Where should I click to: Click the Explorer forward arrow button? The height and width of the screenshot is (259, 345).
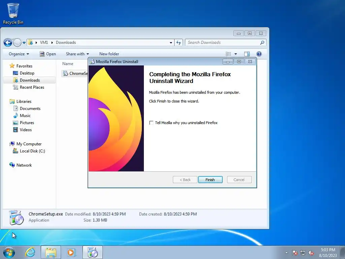17,42
